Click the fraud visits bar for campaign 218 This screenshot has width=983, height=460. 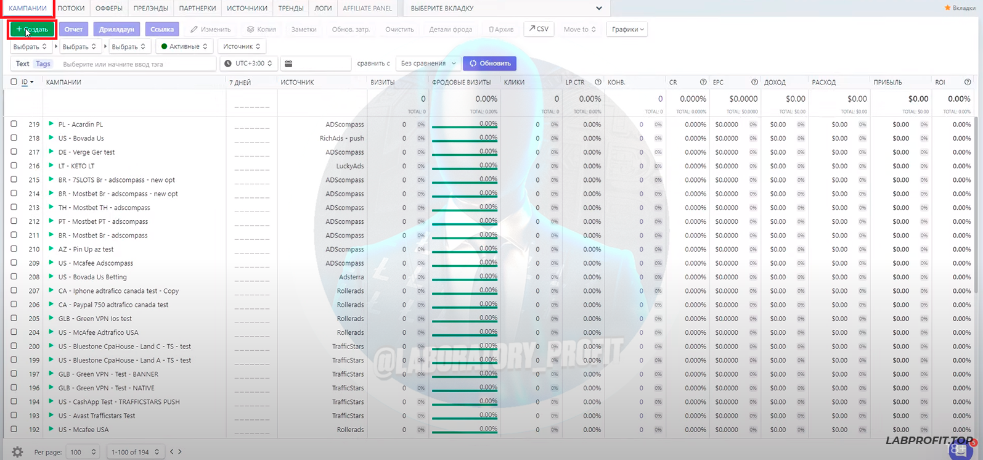click(x=464, y=141)
